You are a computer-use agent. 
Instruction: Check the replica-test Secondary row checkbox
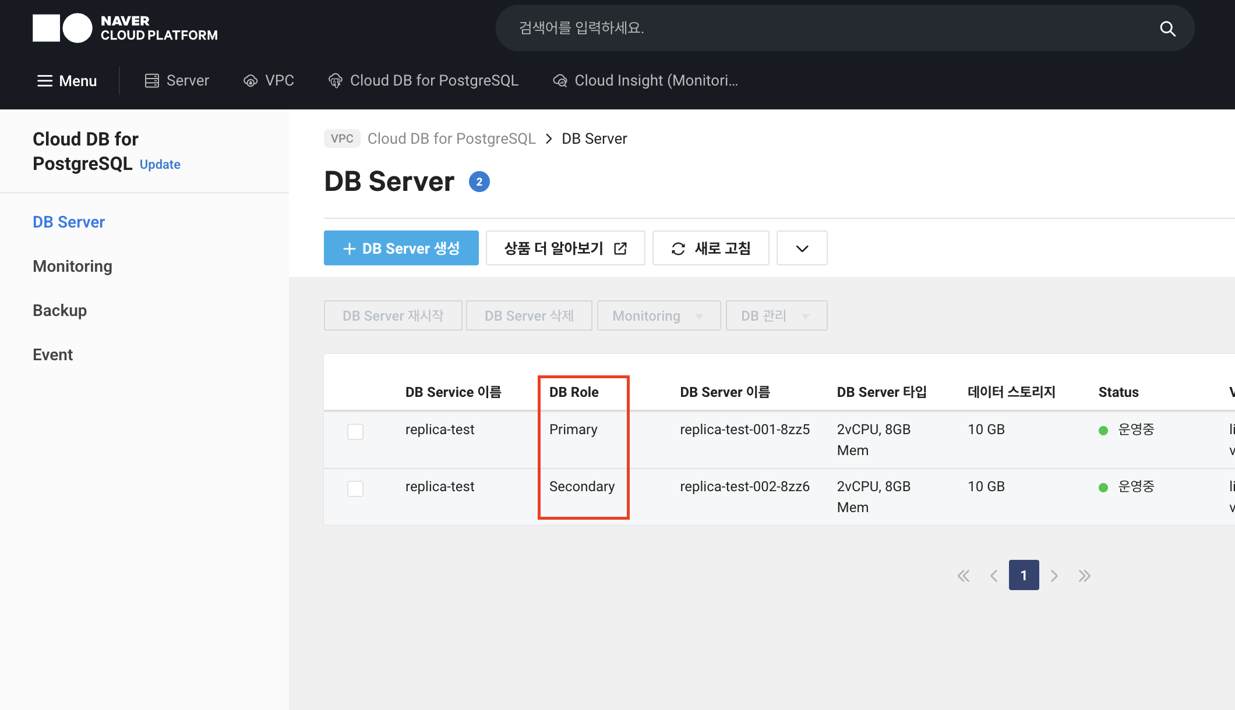355,489
